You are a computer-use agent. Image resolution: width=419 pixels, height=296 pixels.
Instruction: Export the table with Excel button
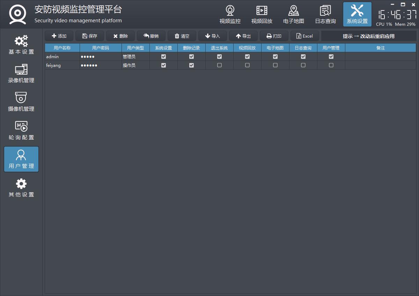click(x=304, y=36)
